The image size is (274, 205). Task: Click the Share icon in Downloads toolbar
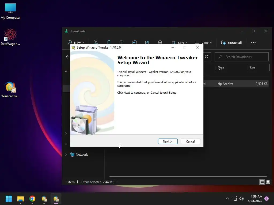(x=147, y=42)
